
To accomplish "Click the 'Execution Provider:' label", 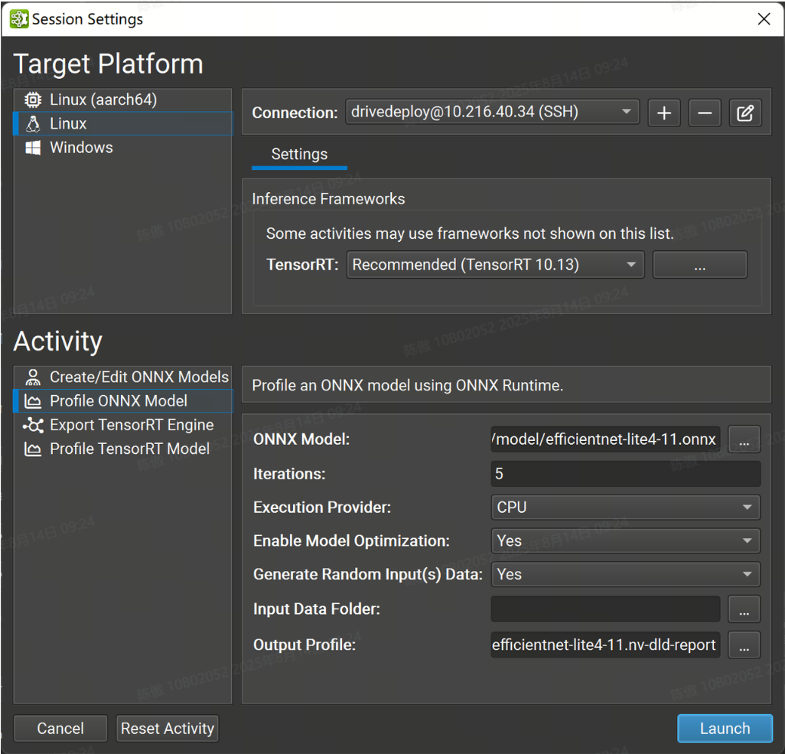I will (x=322, y=508).
